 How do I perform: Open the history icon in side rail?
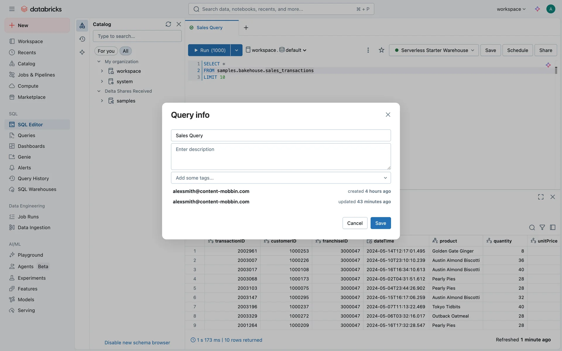tap(82, 39)
